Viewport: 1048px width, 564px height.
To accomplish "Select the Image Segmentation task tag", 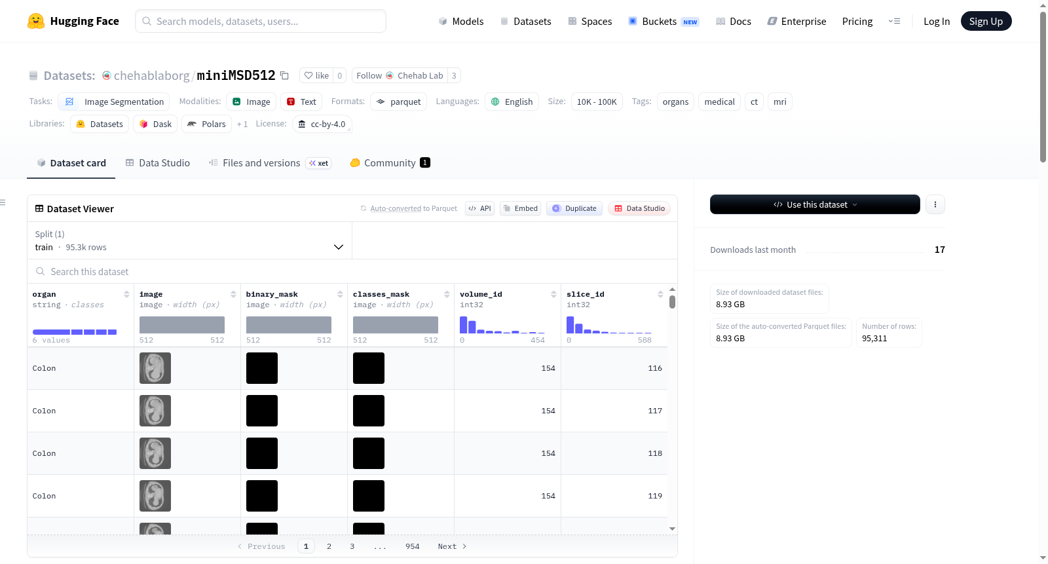I will (x=114, y=102).
